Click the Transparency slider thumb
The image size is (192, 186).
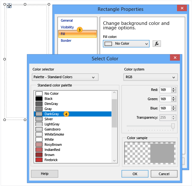point(173,126)
